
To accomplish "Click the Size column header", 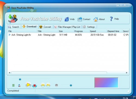I will (66, 31).
